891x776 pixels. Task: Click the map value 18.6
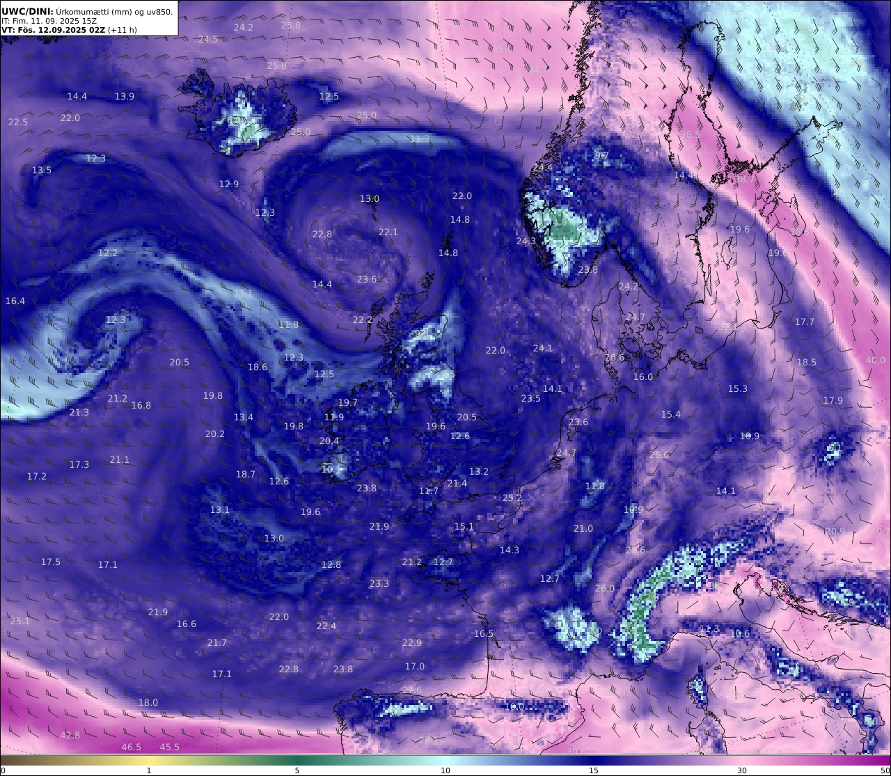[257, 367]
